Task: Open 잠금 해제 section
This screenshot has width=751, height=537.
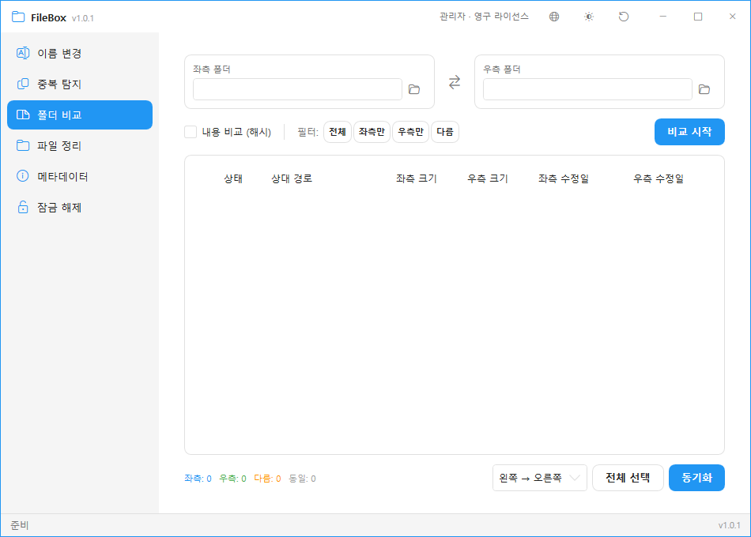Action: 80,207
